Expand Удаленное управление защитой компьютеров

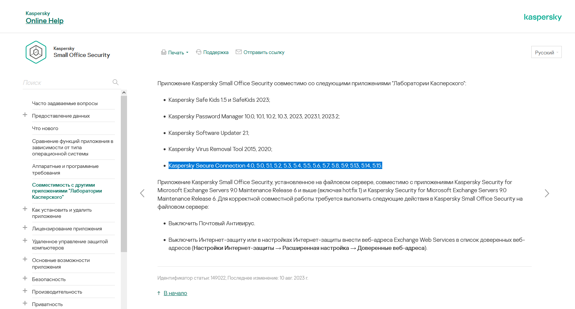25,241
